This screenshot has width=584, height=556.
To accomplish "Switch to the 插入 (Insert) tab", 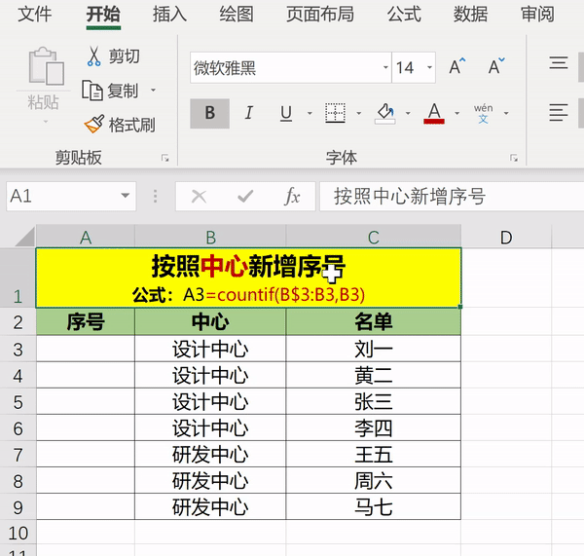I will (169, 15).
